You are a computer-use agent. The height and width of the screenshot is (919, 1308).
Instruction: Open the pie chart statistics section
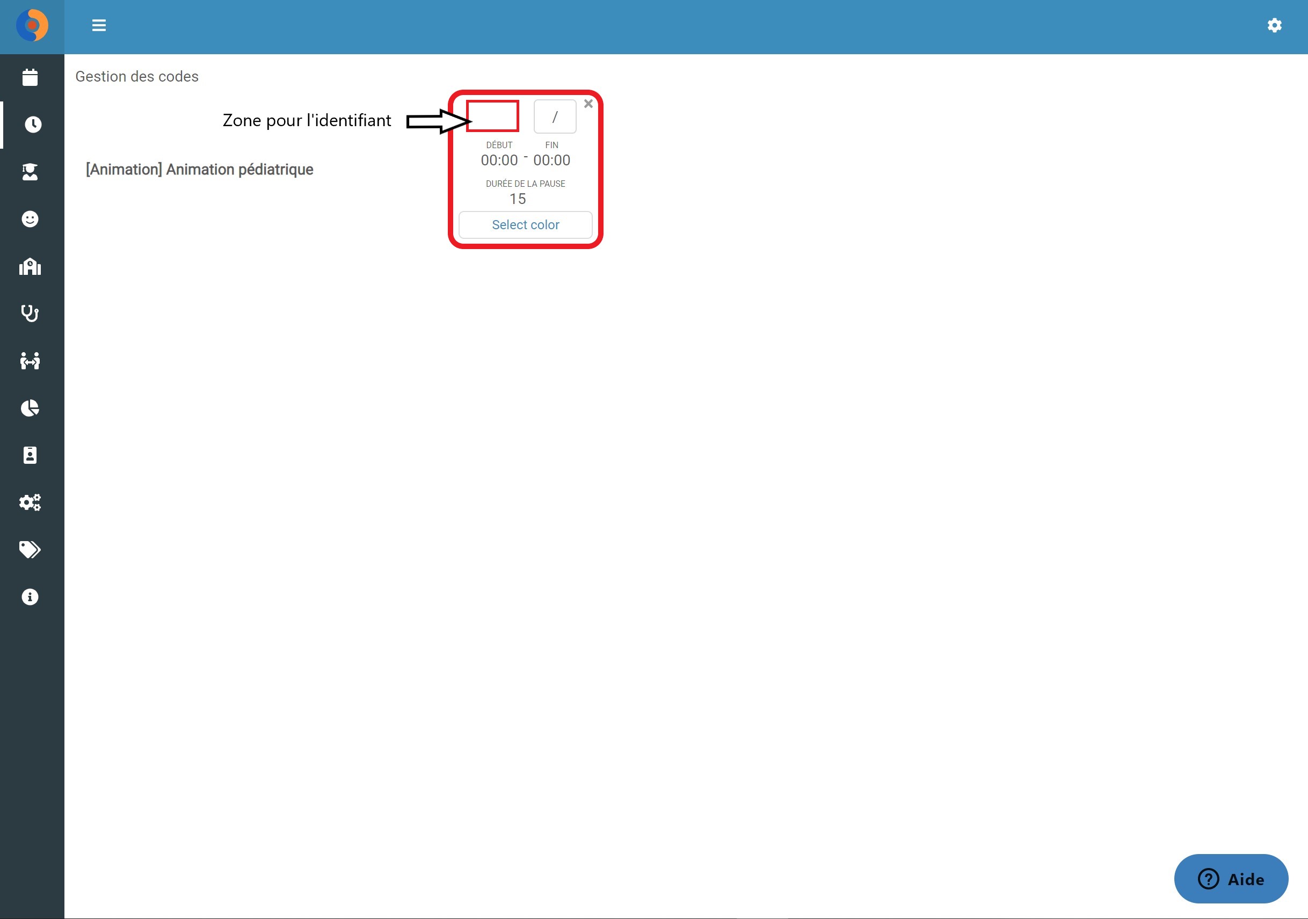(30, 409)
